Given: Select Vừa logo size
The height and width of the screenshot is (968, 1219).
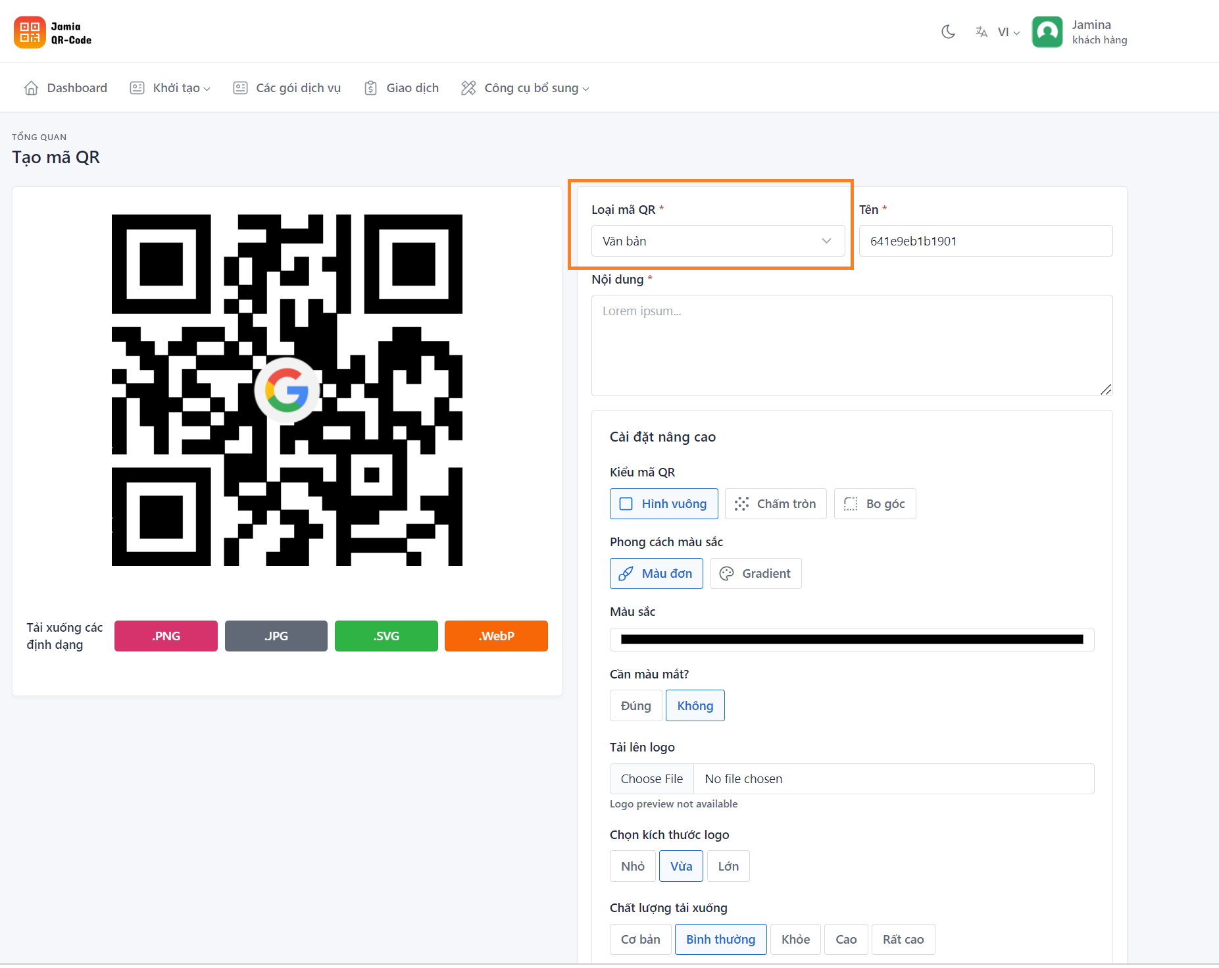Looking at the screenshot, I should click(681, 866).
